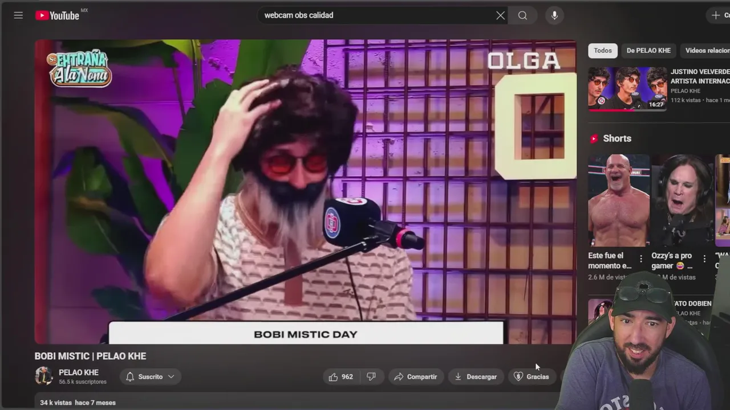Run the search with the magnifier button
This screenshot has width=730, height=410.
coord(522,15)
